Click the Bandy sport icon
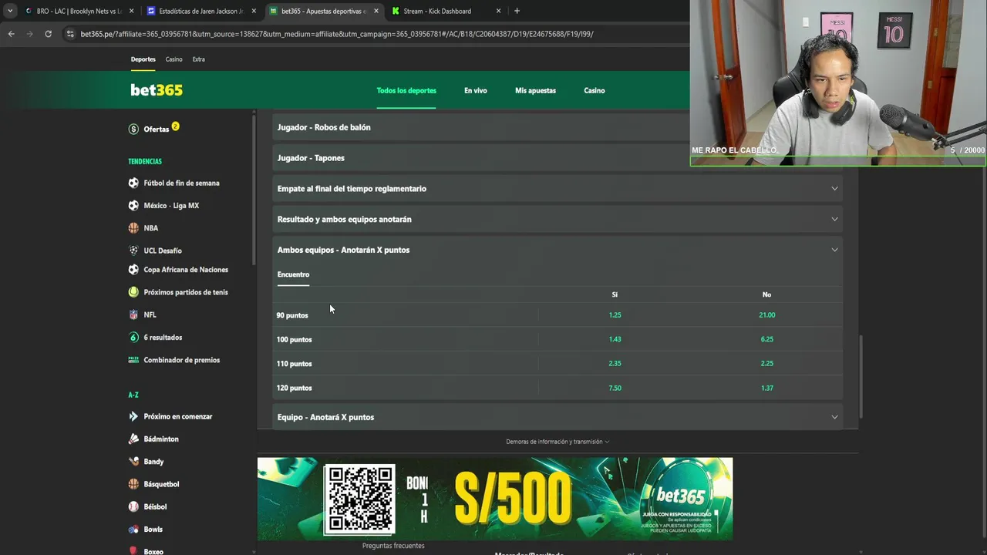Screen dimensions: 987x555 coord(133,461)
